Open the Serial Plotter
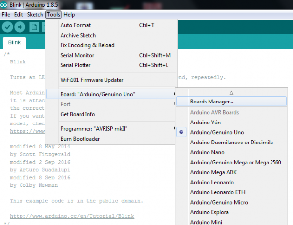This screenshot has height=225, width=293. click(111, 65)
